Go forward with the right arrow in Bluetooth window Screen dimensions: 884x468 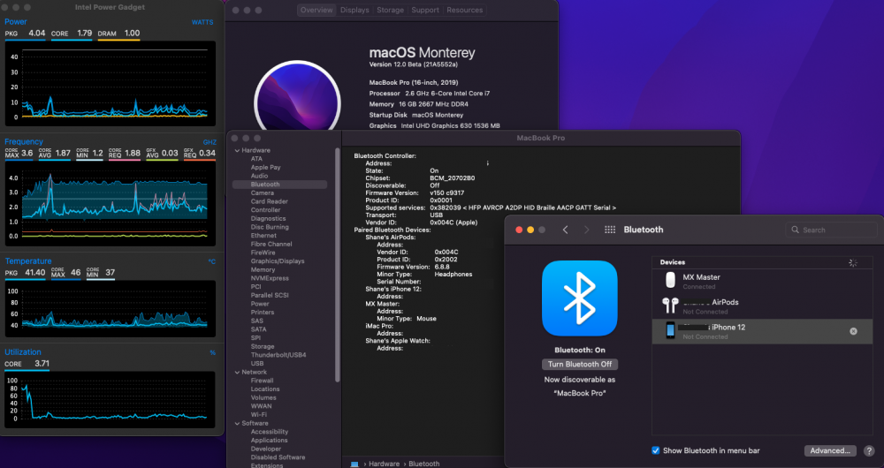click(x=586, y=230)
